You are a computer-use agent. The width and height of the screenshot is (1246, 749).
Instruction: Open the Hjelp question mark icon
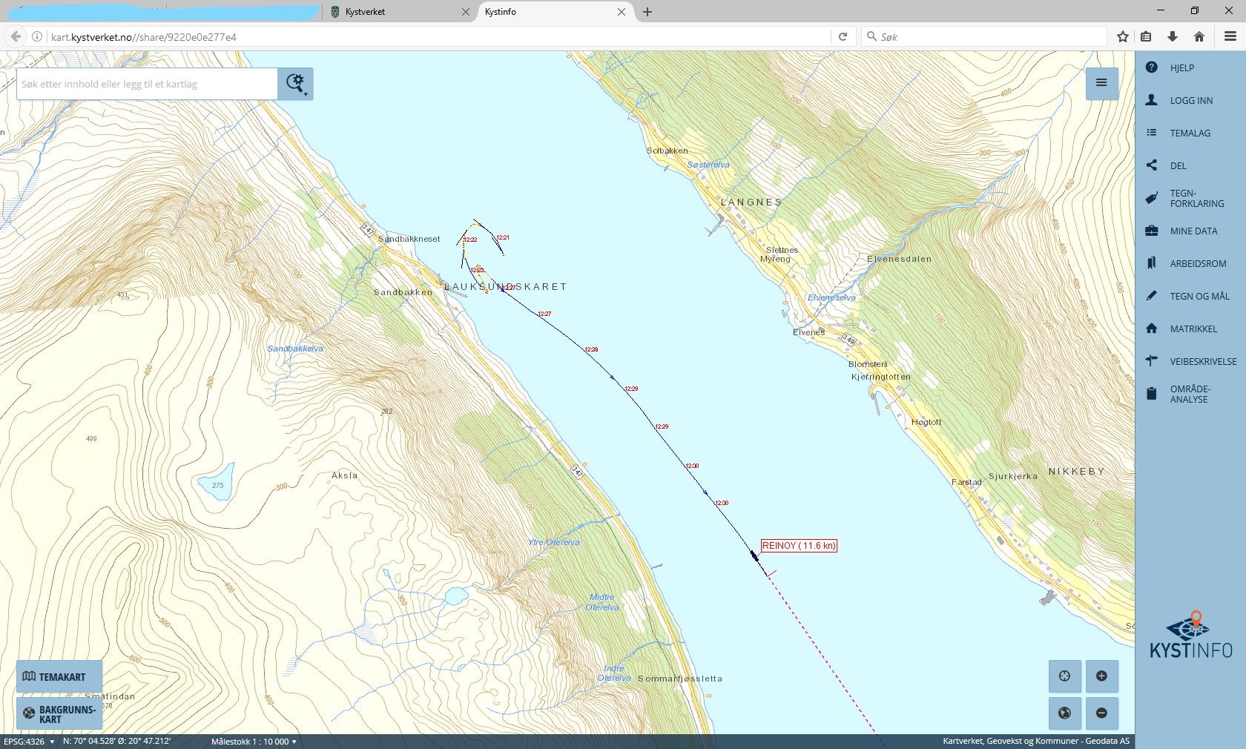(1152, 67)
